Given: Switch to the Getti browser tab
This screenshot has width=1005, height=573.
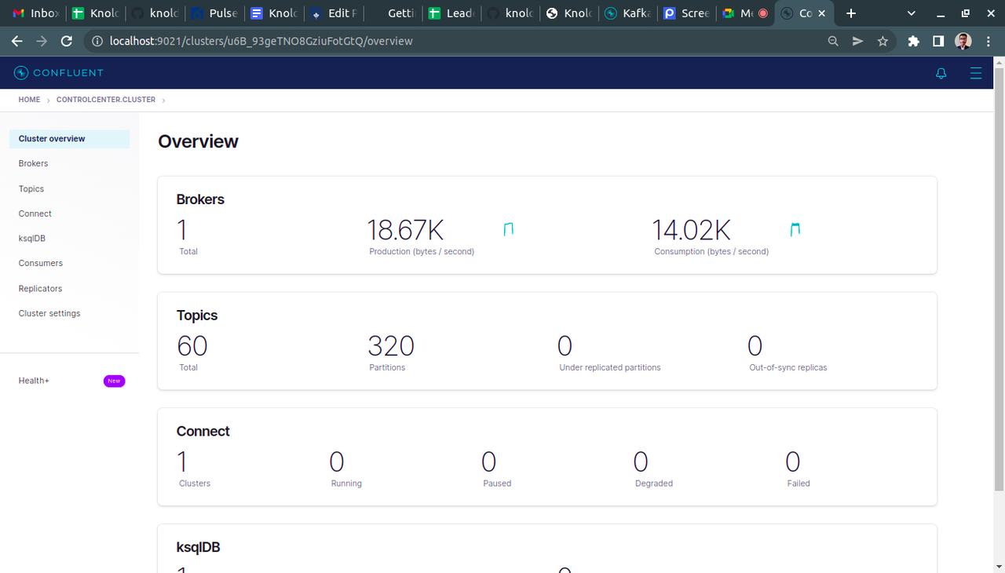Looking at the screenshot, I should pos(391,13).
